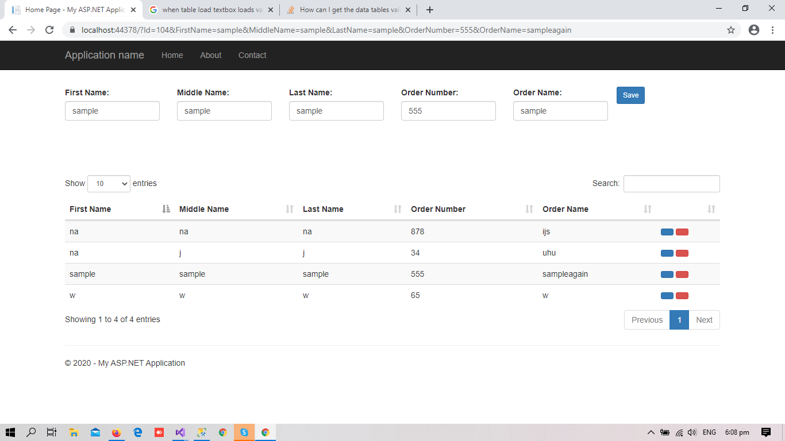The width and height of the screenshot is (785, 441).
Task: Go back using browser back arrow
Action: (x=13, y=30)
